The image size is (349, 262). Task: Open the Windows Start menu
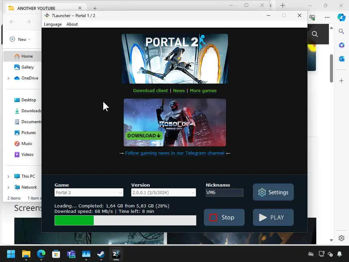pos(11,254)
